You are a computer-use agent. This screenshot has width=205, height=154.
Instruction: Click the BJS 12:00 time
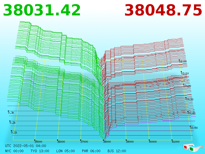pos(117,151)
